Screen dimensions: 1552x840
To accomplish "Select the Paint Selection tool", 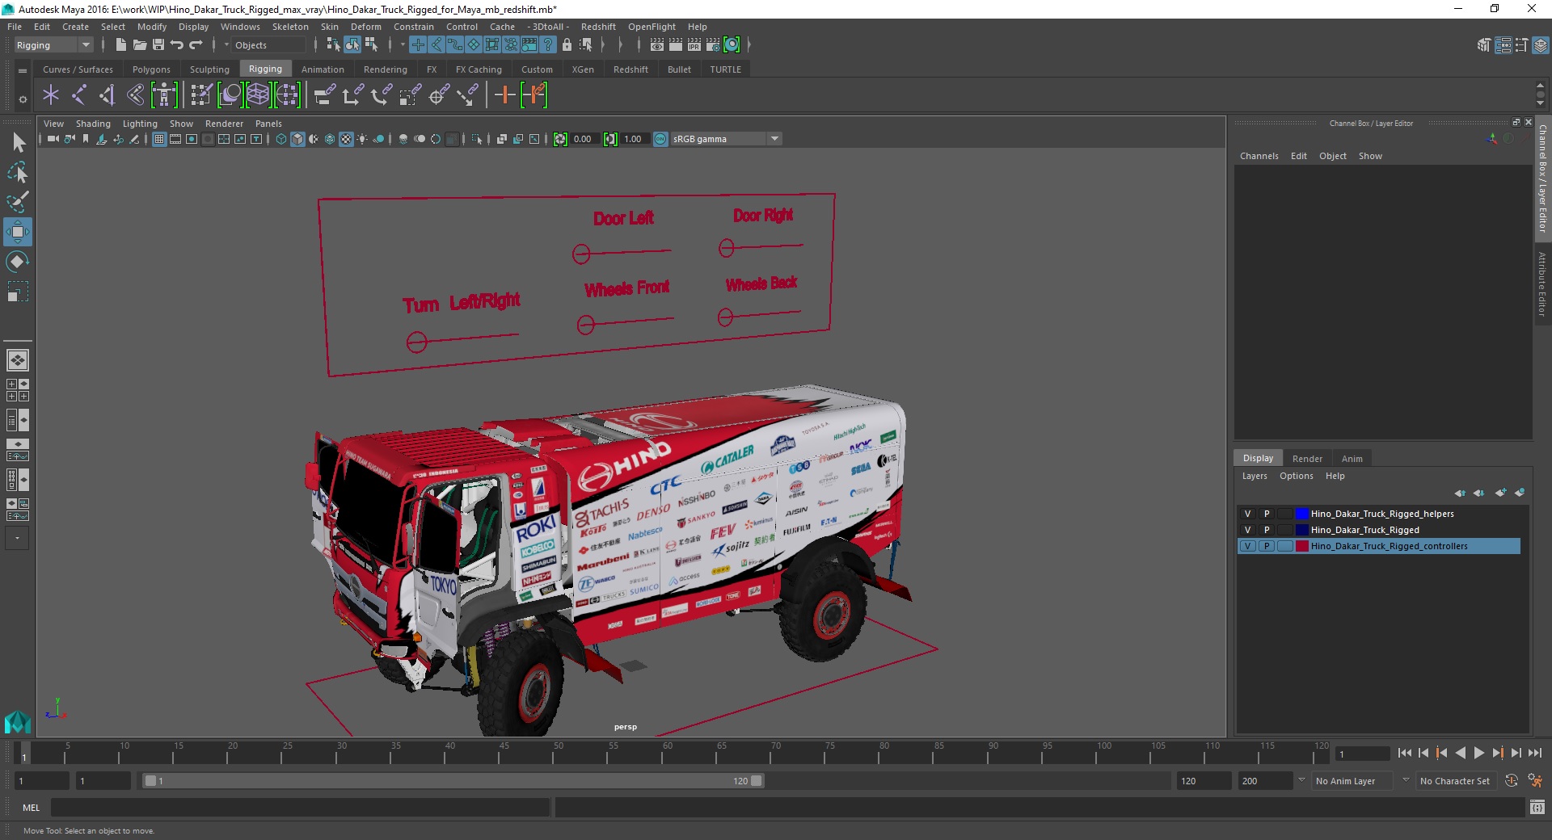I will coord(18,202).
